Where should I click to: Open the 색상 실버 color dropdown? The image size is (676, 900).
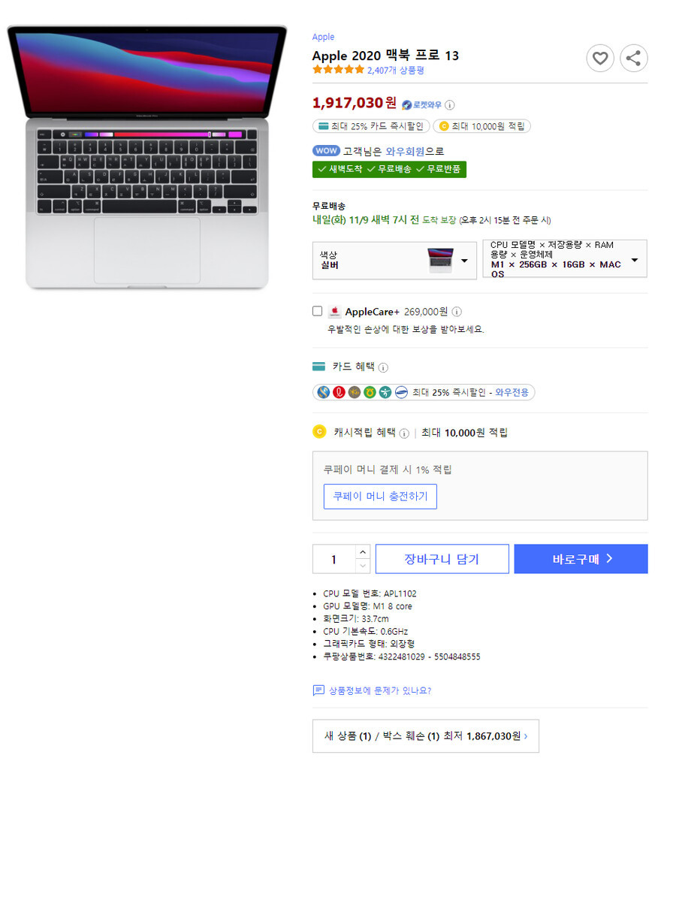point(394,261)
